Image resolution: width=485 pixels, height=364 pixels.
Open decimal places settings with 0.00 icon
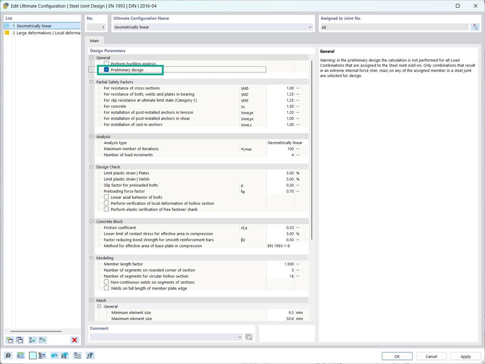point(21,355)
